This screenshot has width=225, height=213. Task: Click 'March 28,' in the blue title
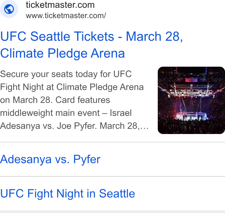point(155,36)
